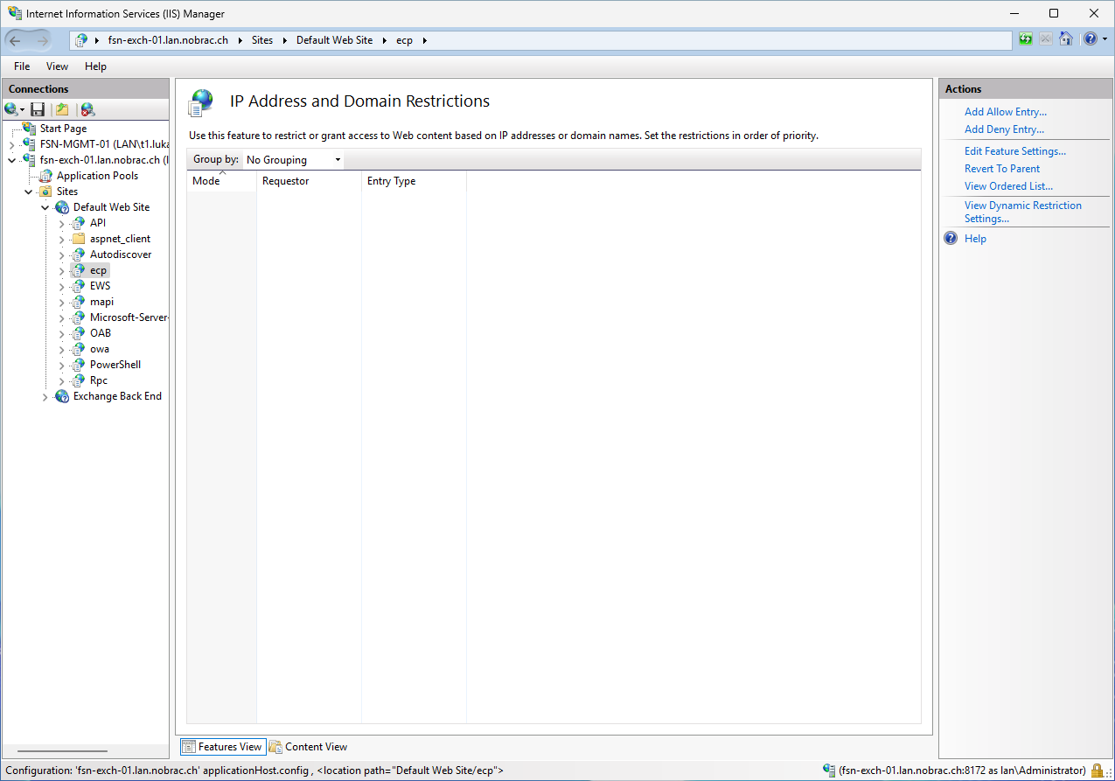Click the Delete connection icon
Screen dimensions: 1115x781
(x=87, y=109)
